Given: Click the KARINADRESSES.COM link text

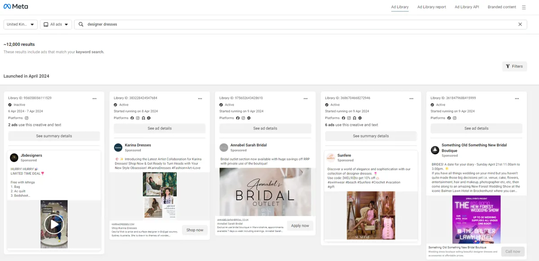Looking at the screenshot, I should point(123,224).
